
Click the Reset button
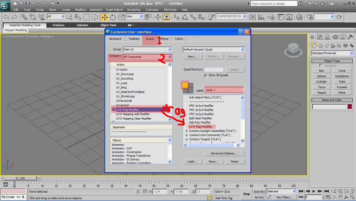tap(234, 161)
